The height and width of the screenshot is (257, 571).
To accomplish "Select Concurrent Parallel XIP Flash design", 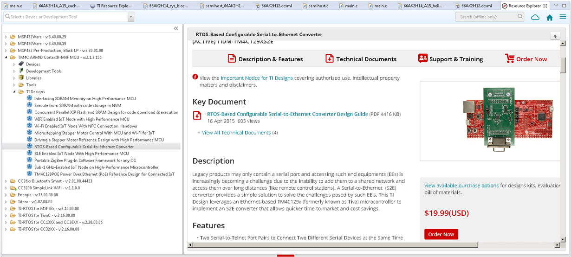I will tap(106, 112).
